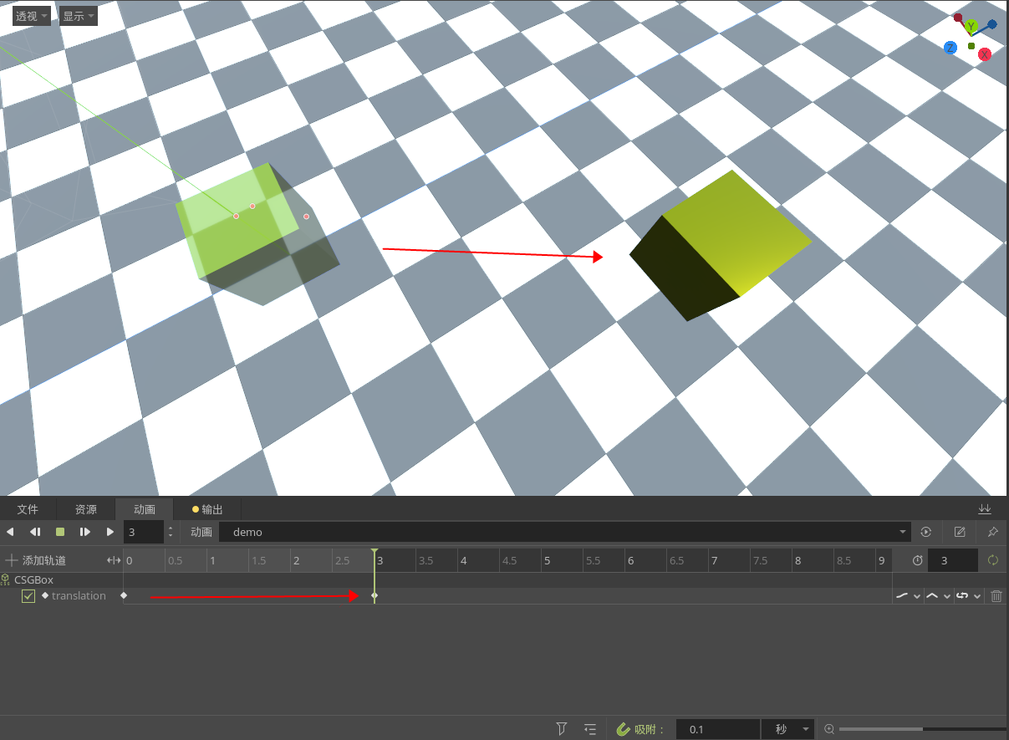Click the Y axis on gizmo
Viewport: 1009px width, 740px height.
pos(971,27)
